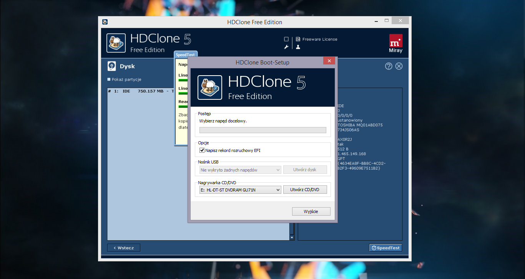Click the Utwórz CD/DVD button
The width and height of the screenshot is (525, 279).
tap(305, 190)
